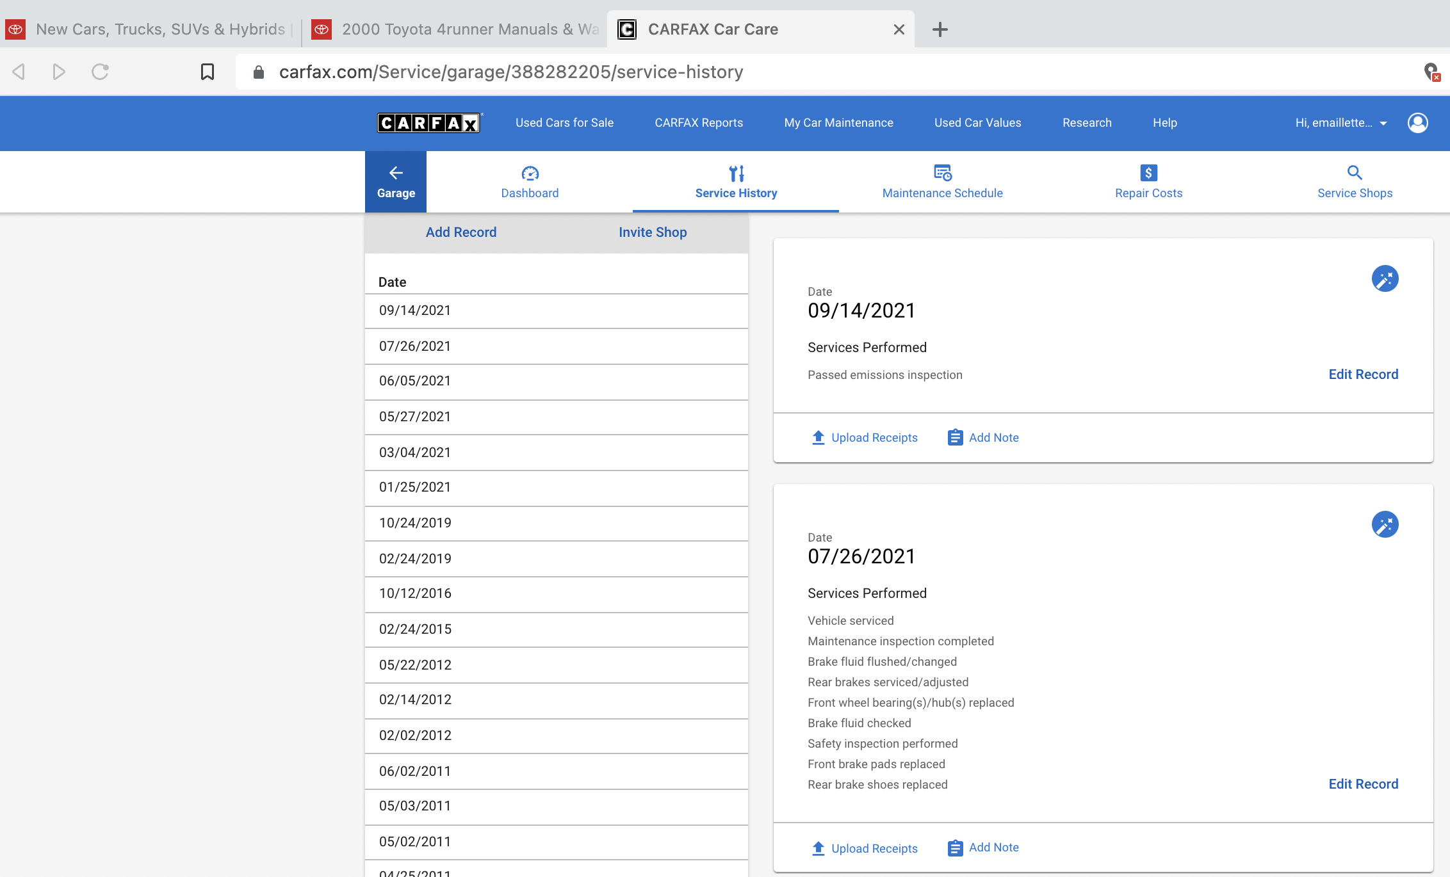Select the 02/02/2012 date row
The image size is (1450, 877).
(556, 736)
